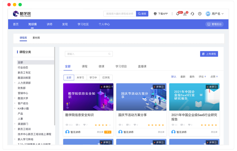
Task: Switch to the 素材库 tab
Action: coord(36,38)
